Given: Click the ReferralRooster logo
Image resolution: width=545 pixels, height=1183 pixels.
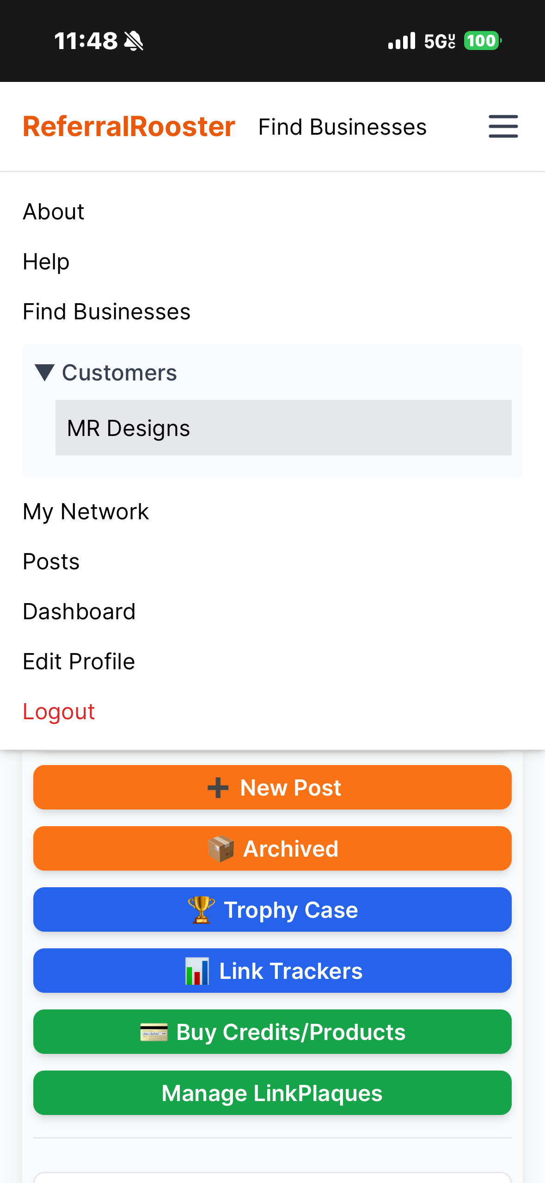Looking at the screenshot, I should click(129, 127).
